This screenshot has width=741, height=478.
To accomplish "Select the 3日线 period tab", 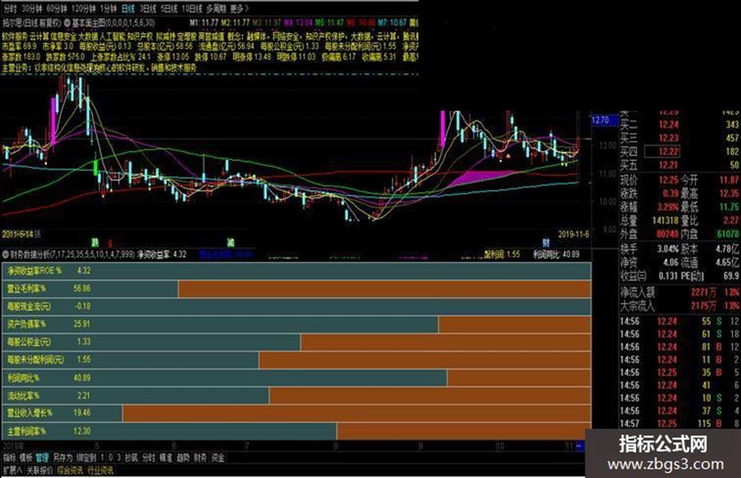I will coord(148,9).
